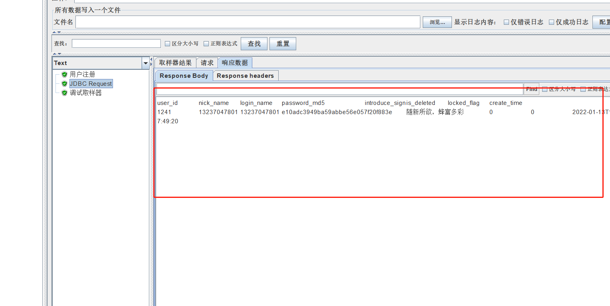Screen dimensions: 610x306
Task: Switch to the 响应数据 tab
Action: [x=235, y=63]
